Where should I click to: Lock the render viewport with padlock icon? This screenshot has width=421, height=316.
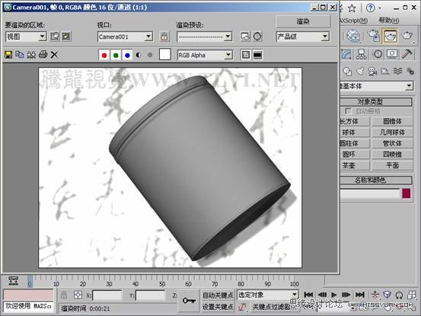coord(164,37)
